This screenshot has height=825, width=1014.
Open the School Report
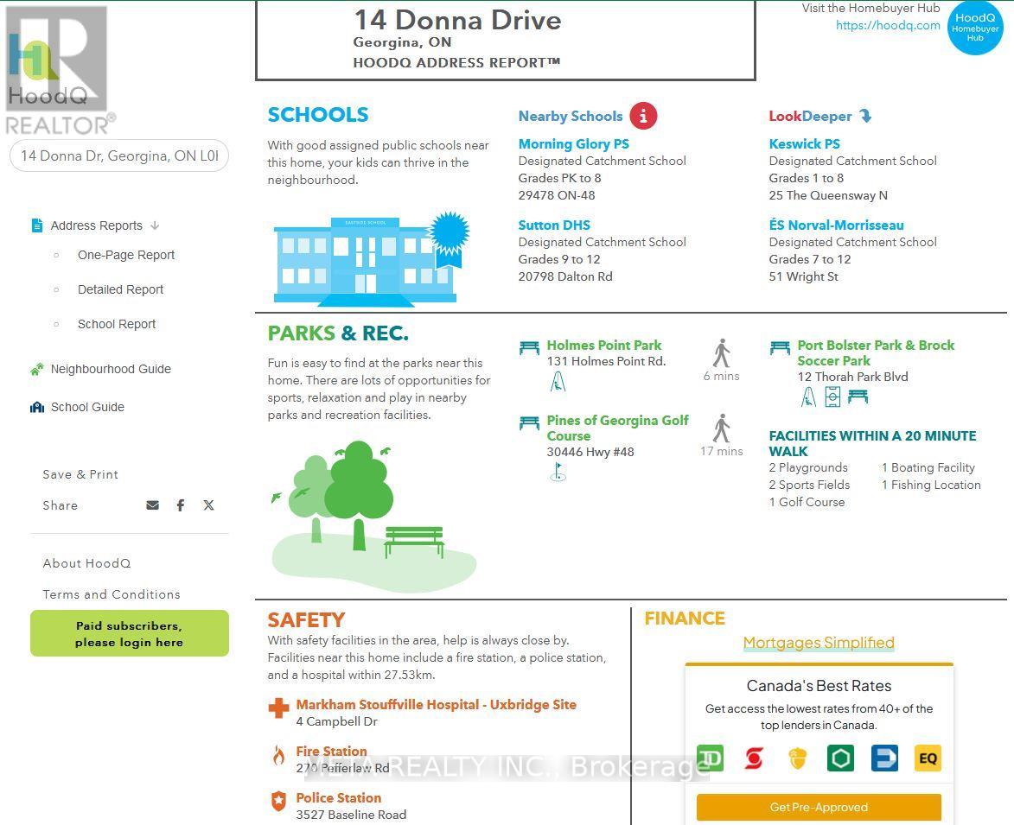[x=117, y=324]
